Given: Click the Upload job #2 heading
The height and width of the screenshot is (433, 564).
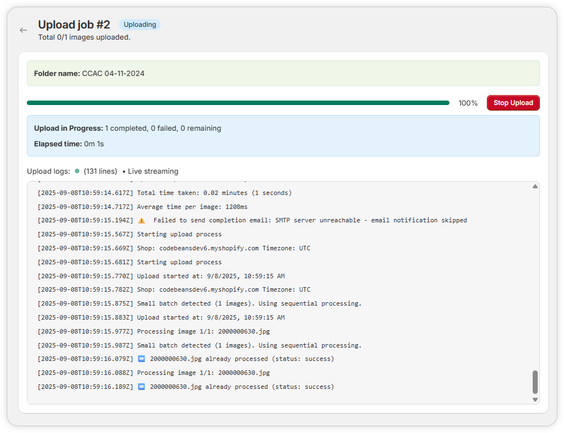Looking at the screenshot, I should 74,25.
